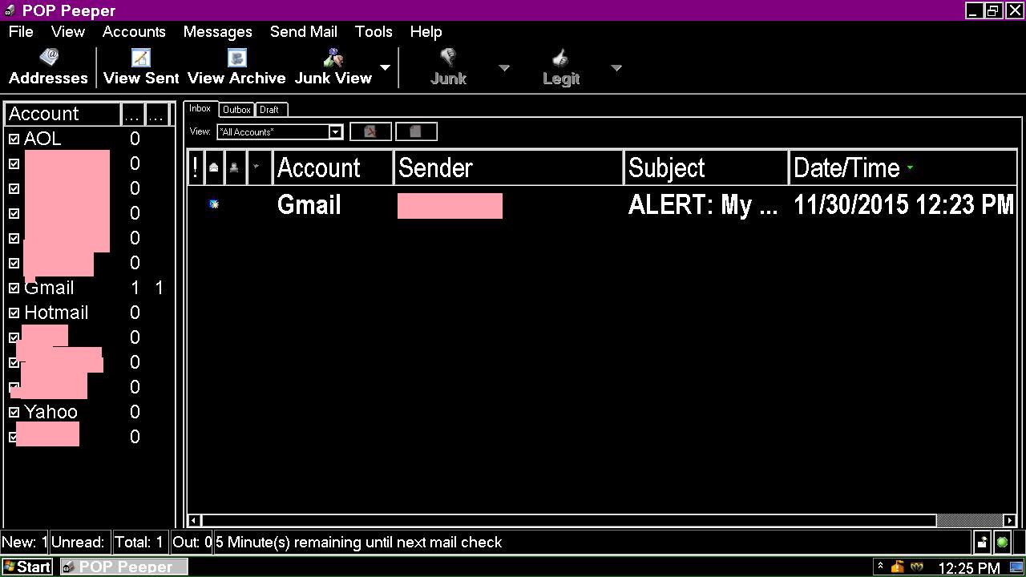Select the ALERT: My ... message subject

pyautogui.click(x=703, y=205)
